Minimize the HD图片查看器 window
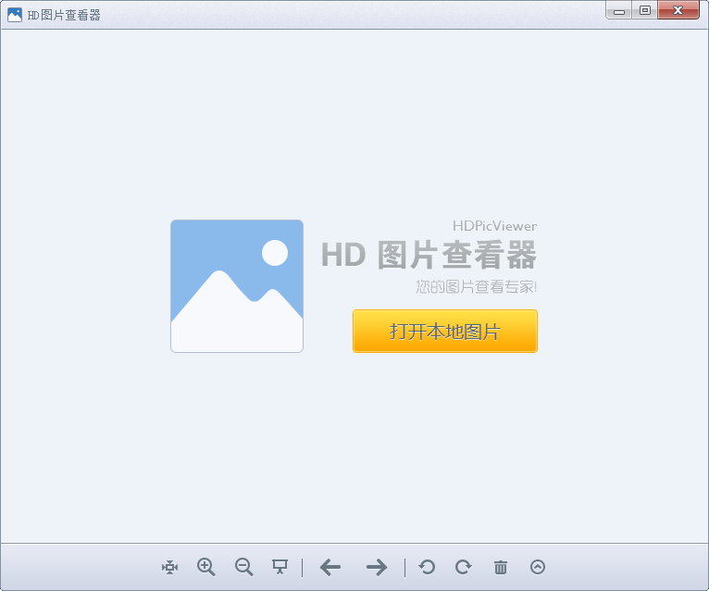 pyautogui.click(x=619, y=10)
